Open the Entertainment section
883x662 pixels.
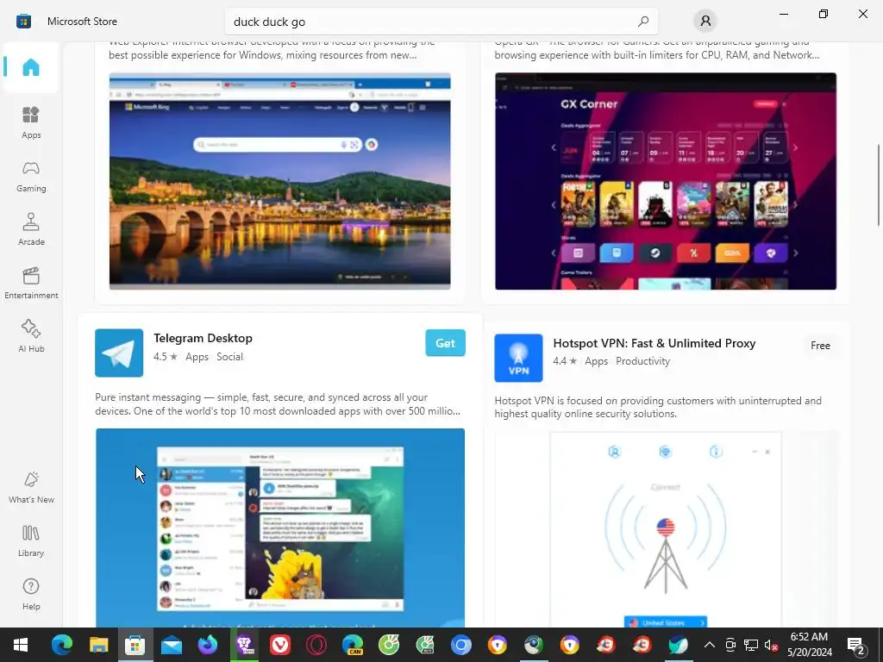pos(31,283)
